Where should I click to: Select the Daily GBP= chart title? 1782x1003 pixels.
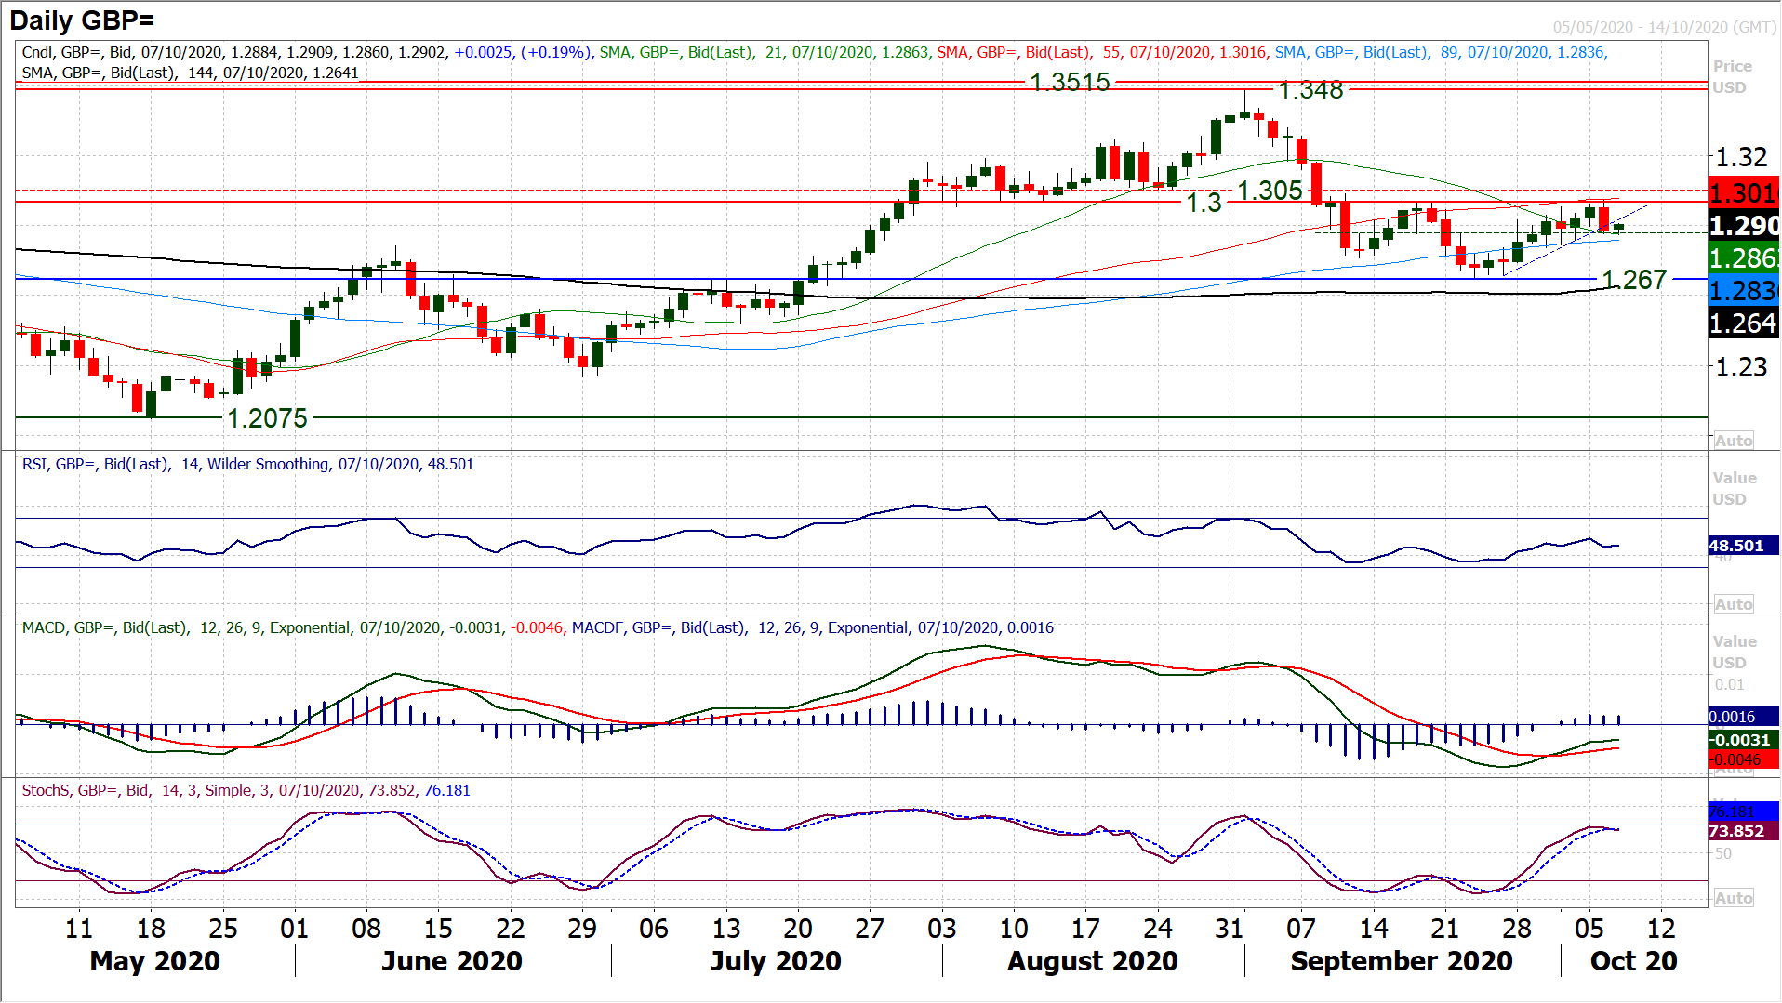(x=82, y=20)
